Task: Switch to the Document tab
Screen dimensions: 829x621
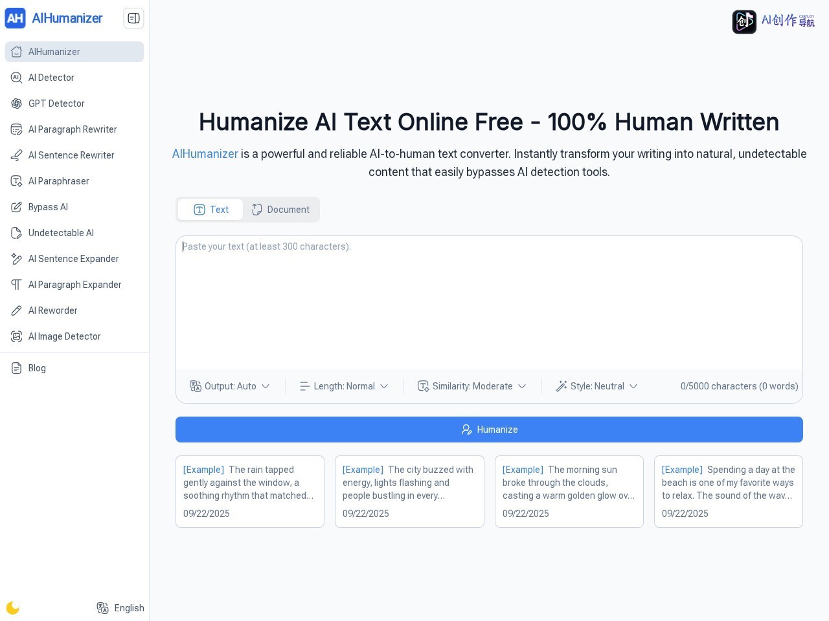Action: point(280,210)
